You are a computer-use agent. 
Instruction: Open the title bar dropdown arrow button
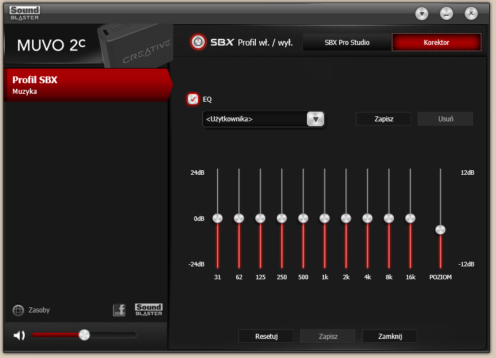click(x=422, y=13)
